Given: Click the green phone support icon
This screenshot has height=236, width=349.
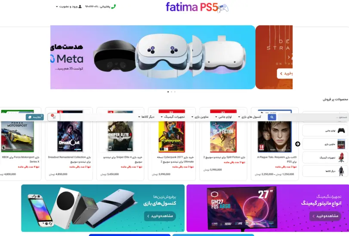Looking at the screenshot, I should coord(114,6).
